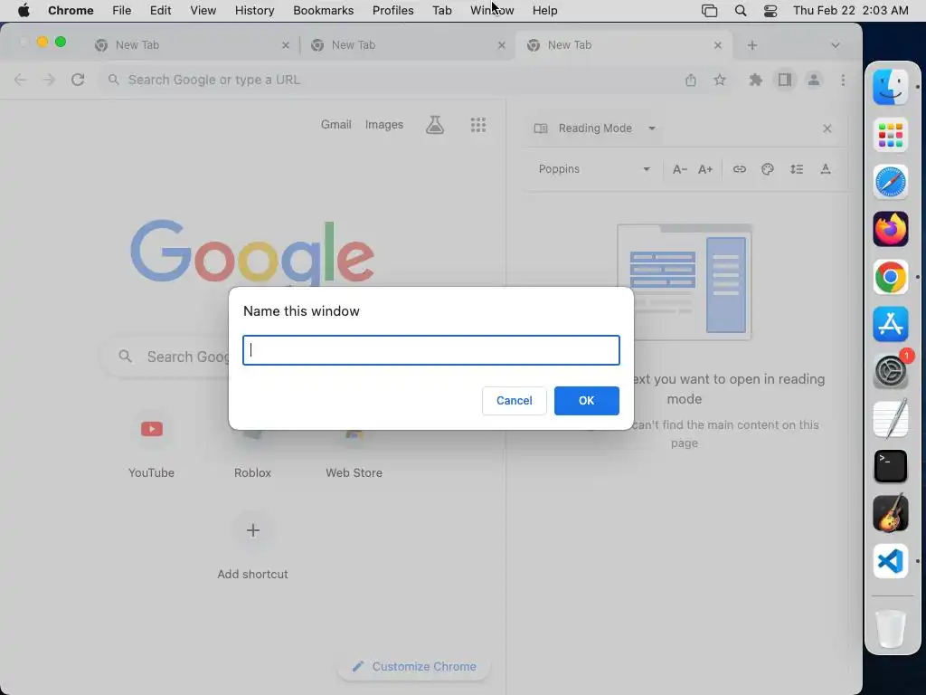Share this page icon

click(690, 80)
